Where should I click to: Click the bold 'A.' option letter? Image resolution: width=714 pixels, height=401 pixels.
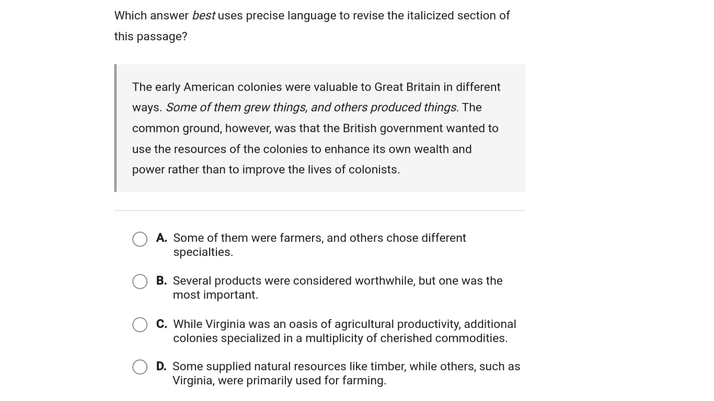(162, 238)
